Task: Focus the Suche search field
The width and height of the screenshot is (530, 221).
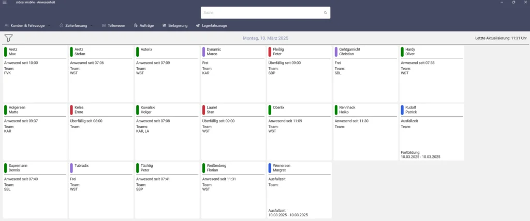Action: (x=266, y=12)
